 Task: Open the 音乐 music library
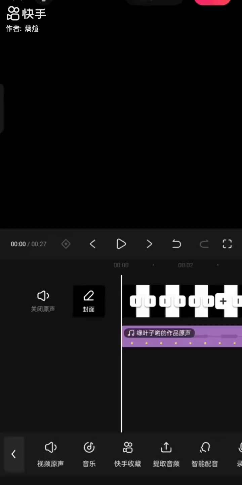(x=89, y=454)
